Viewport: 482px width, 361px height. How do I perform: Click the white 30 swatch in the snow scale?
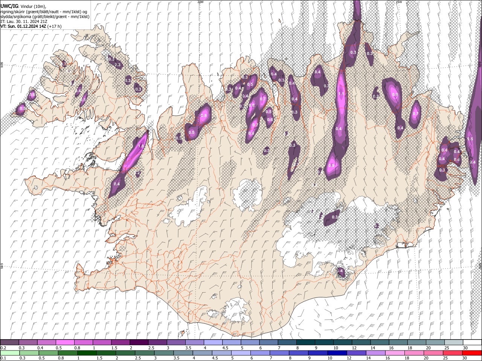pos(472,342)
